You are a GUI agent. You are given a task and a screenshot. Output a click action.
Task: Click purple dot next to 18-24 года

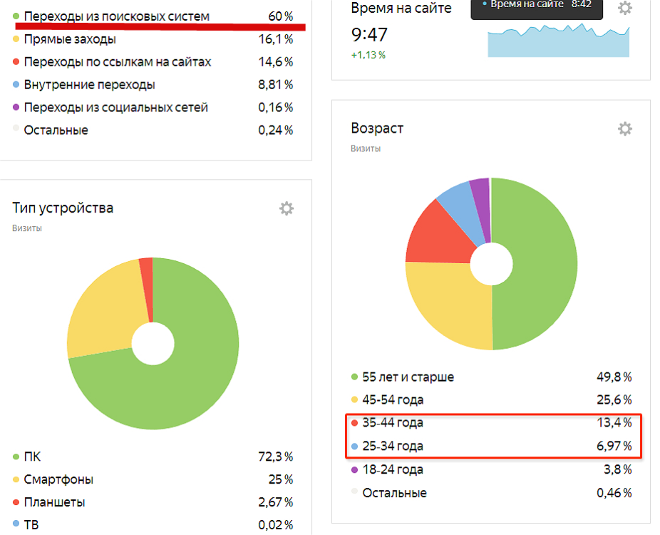click(x=354, y=470)
